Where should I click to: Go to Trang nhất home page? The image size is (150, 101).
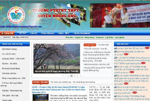[8, 33]
